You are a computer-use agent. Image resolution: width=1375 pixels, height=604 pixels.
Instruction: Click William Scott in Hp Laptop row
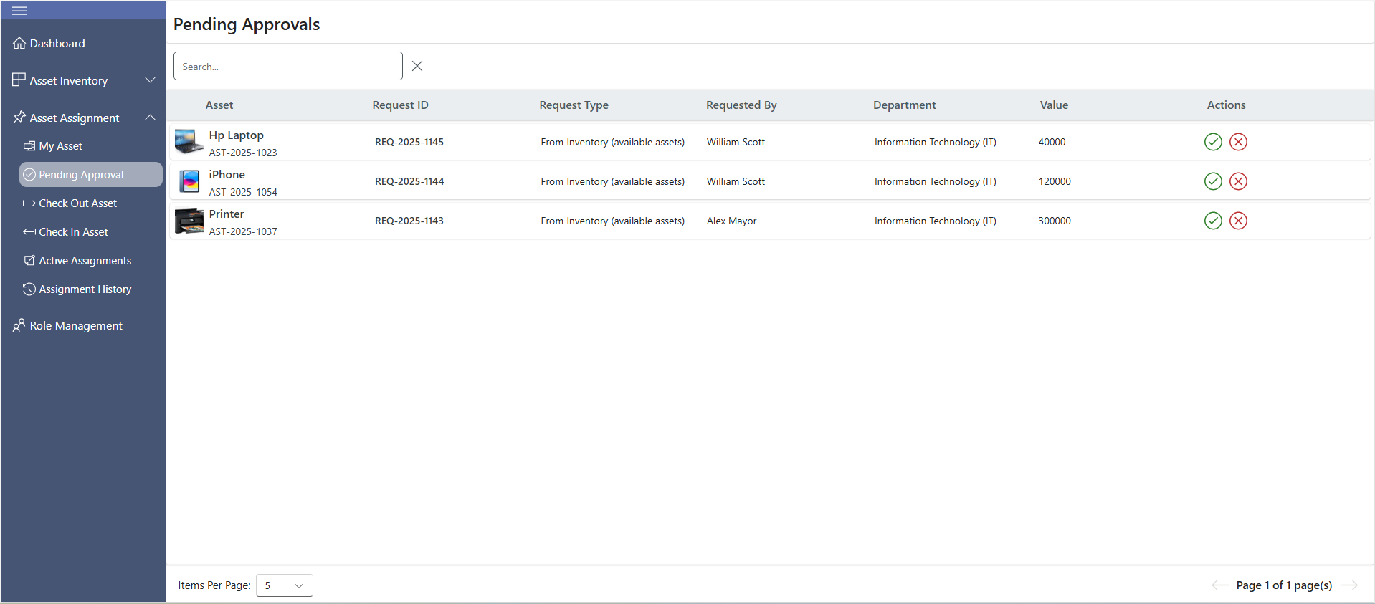tap(736, 142)
